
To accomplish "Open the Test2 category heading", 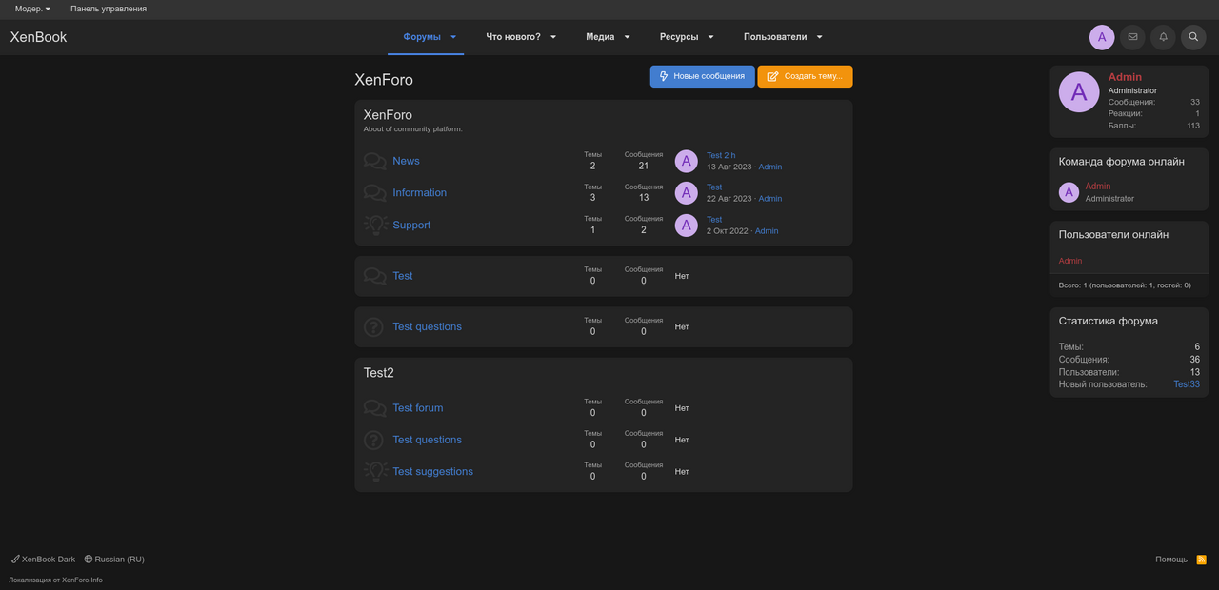I will pos(379,373).
